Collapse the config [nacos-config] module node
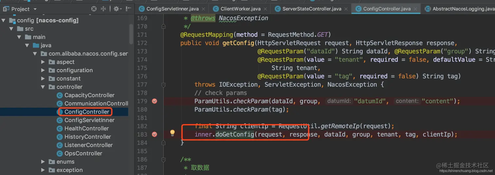This screenshot has width=495, height=175. (x=4, y=21)
